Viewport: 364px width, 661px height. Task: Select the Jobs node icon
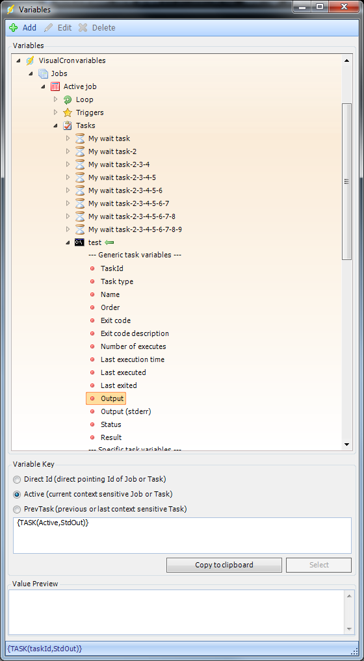(x=43, y=73)
